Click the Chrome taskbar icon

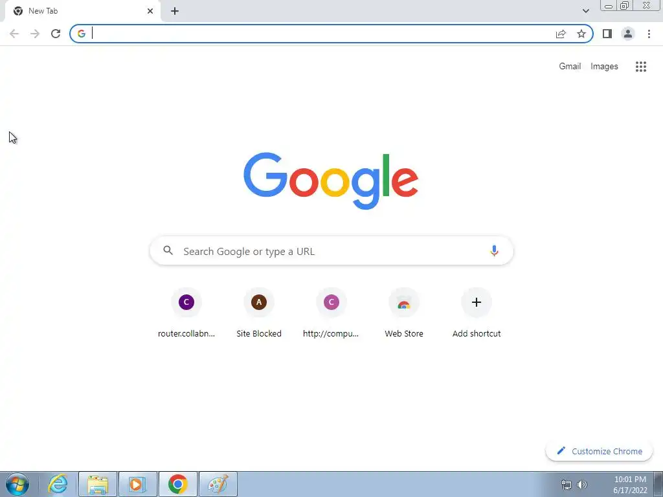point(177,484)
